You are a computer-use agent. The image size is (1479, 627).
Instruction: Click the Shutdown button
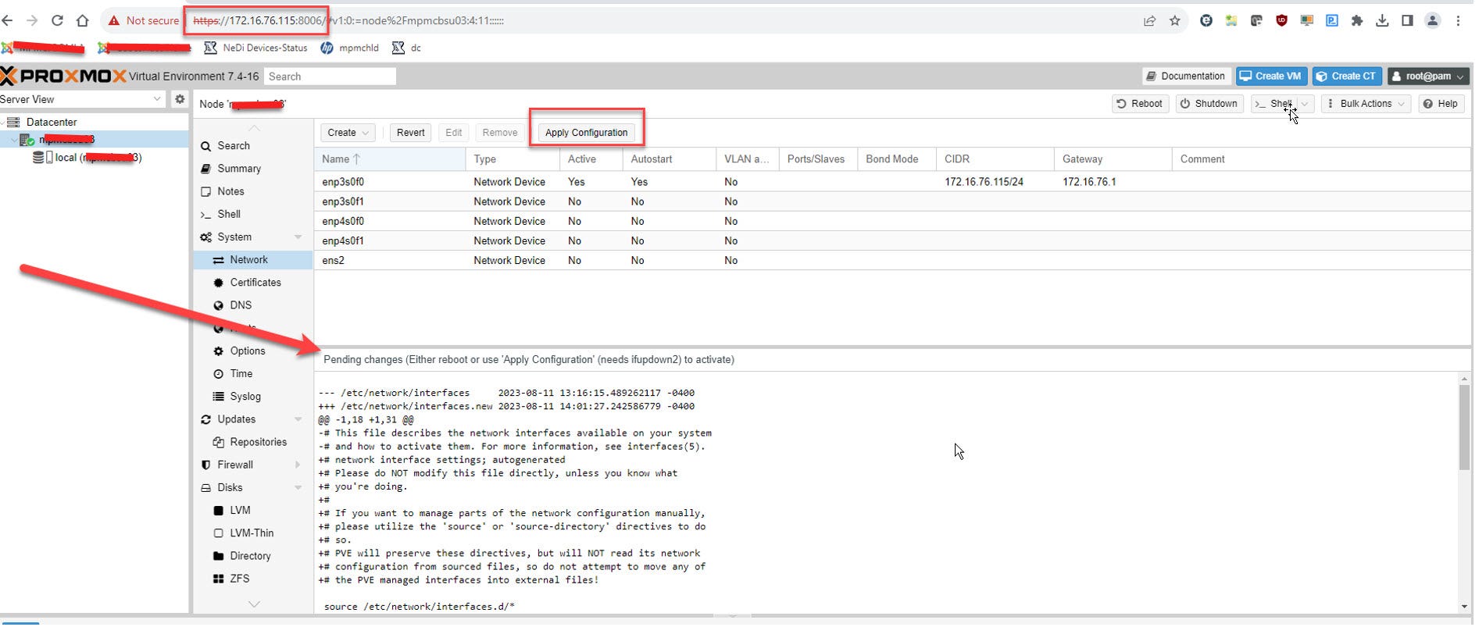coord(1209,104)
